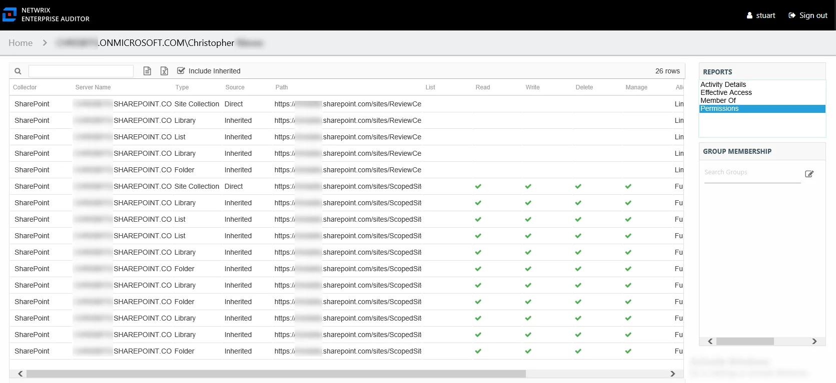Sort by the Server Name column
This screenshot has height=383, width=836.
pyautogui.click(x=93, y=87)
